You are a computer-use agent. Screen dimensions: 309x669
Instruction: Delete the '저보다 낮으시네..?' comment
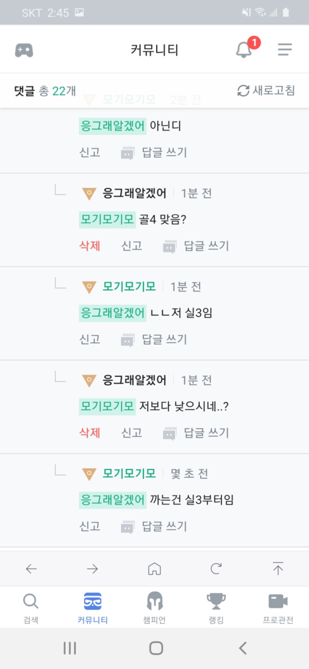(90, 433)
